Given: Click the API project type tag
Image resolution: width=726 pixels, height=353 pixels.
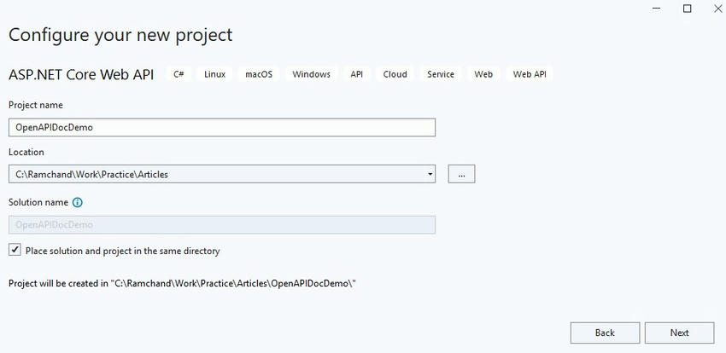Looking at the screenshot, I should pos(356,74).
